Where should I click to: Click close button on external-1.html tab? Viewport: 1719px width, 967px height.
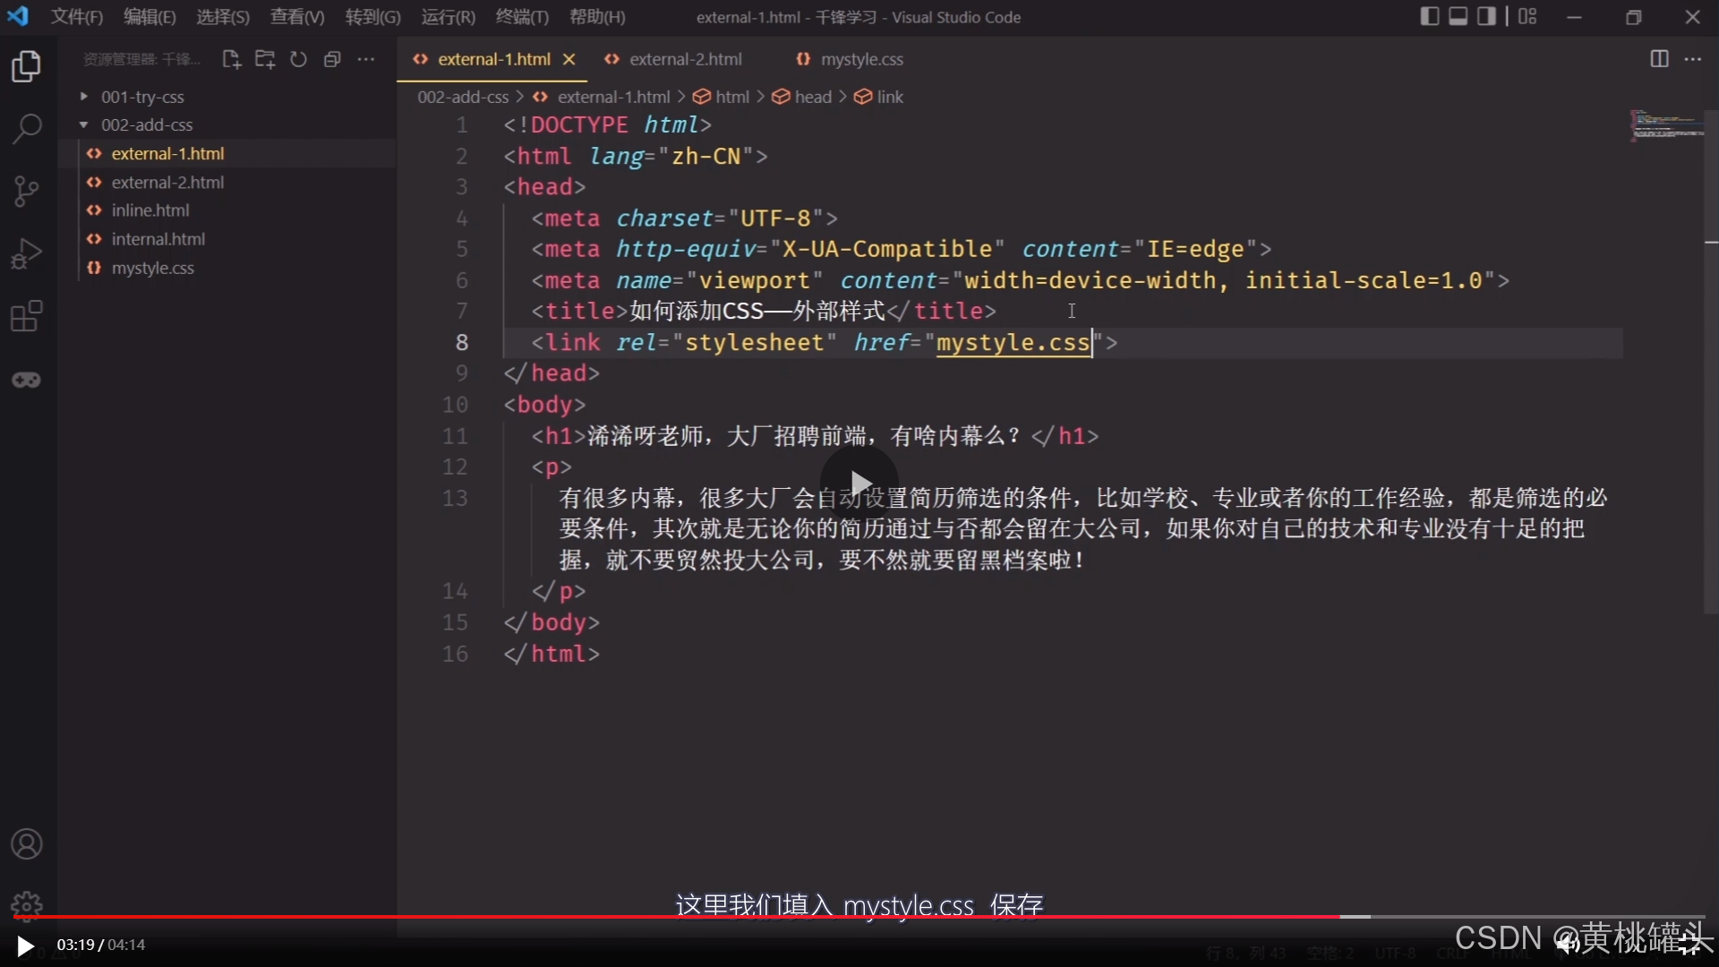pyautogui.click(x=569, y=59)
